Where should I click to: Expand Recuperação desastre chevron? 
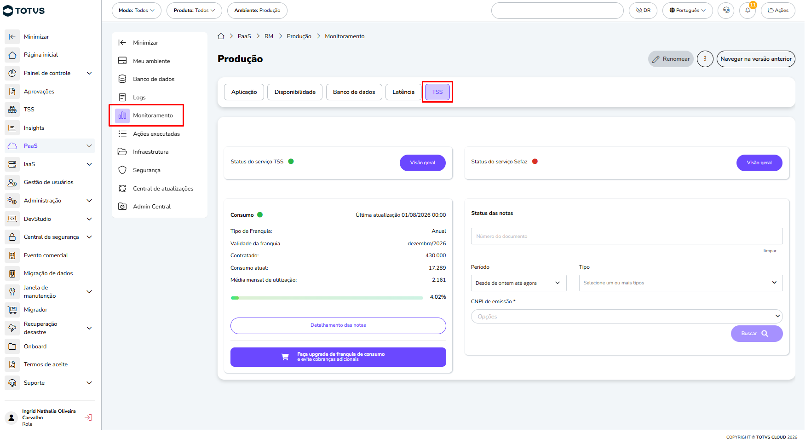[89, 328]
